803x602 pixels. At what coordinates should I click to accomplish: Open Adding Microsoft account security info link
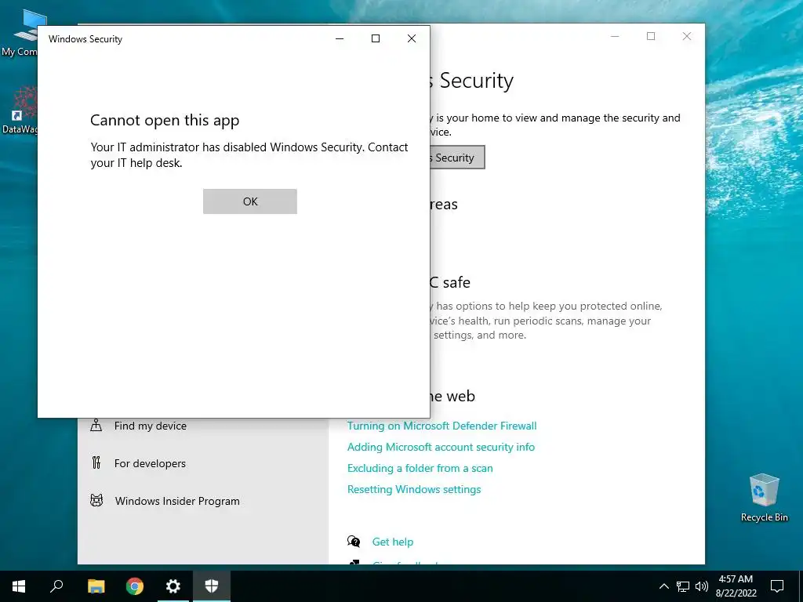point(441,447)
